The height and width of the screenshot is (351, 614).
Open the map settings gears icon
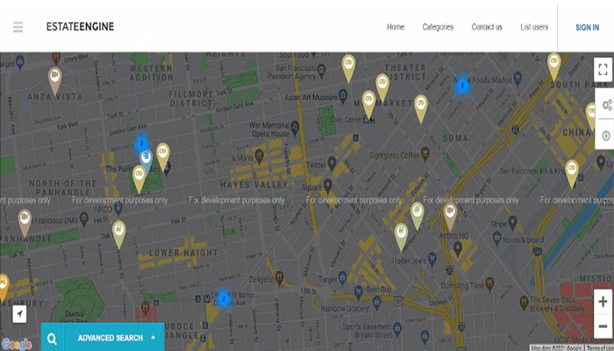(x=607, y=104)
